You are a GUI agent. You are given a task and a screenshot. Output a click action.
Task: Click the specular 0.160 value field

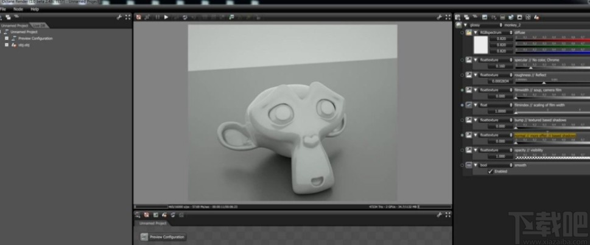501,66
